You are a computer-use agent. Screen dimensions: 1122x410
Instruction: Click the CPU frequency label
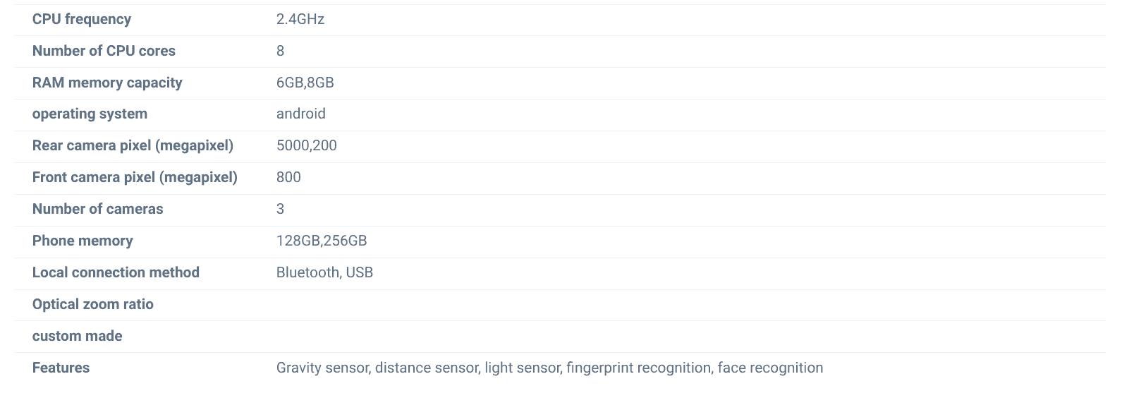click(x=82, y=19)
